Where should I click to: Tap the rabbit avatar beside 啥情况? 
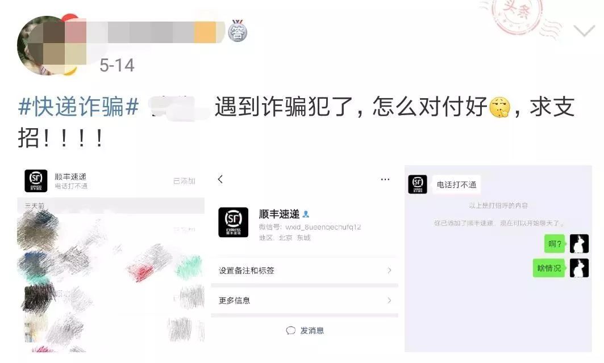point(580,268)
